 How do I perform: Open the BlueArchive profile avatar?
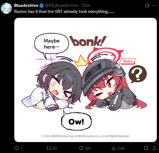click(x=6, y=8)
